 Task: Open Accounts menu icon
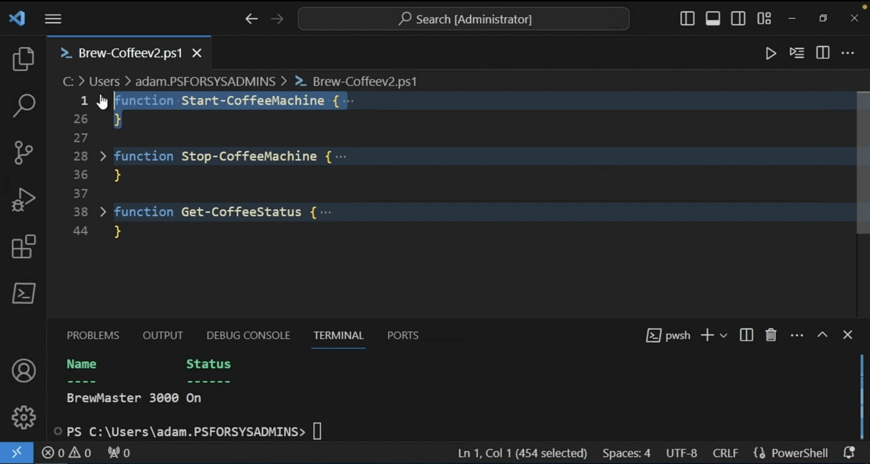[x=23, y=371]
